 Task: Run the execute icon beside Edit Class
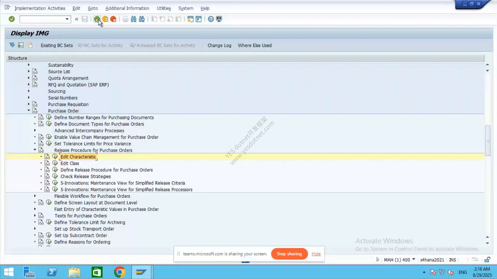55,163
